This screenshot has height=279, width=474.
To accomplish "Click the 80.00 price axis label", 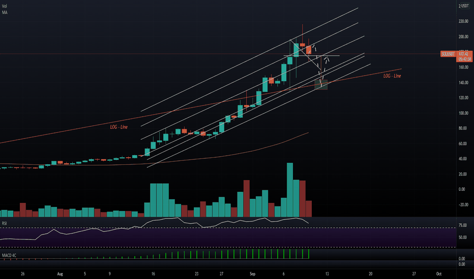I will 463,128.
